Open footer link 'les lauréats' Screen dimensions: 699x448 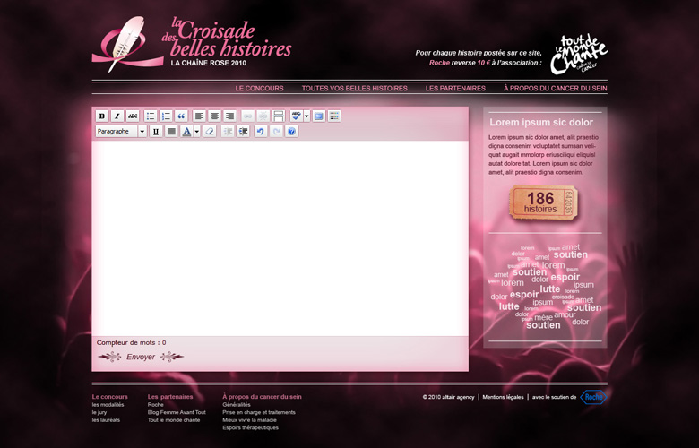[106, 420]
